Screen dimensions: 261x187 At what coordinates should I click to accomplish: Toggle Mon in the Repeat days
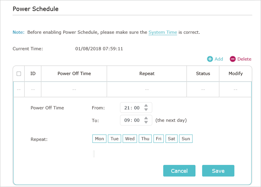coord(99,139)
